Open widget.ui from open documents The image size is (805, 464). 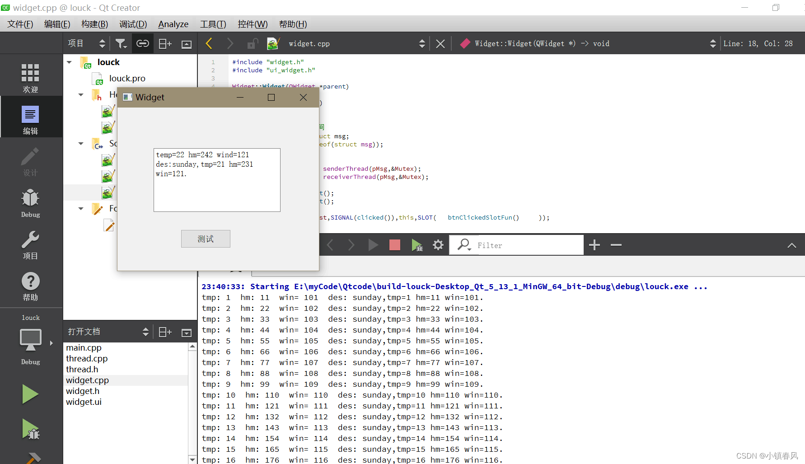click(84, 402)
